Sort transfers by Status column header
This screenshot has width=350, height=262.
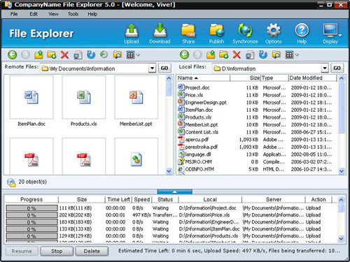(165, 200)
